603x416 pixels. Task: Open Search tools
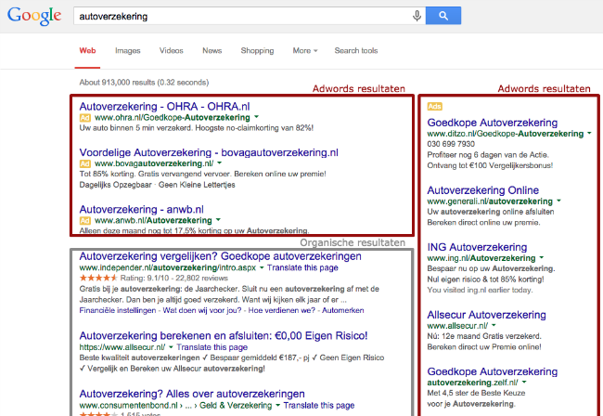[355, 50]
